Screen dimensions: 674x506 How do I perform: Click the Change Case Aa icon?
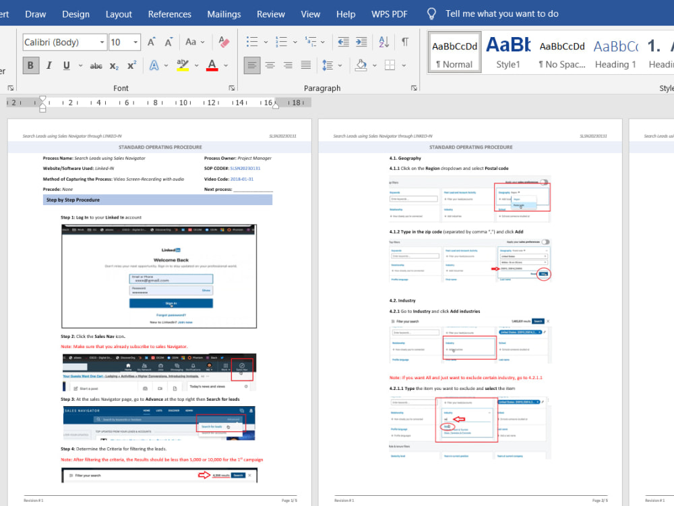tap(191, 42)
